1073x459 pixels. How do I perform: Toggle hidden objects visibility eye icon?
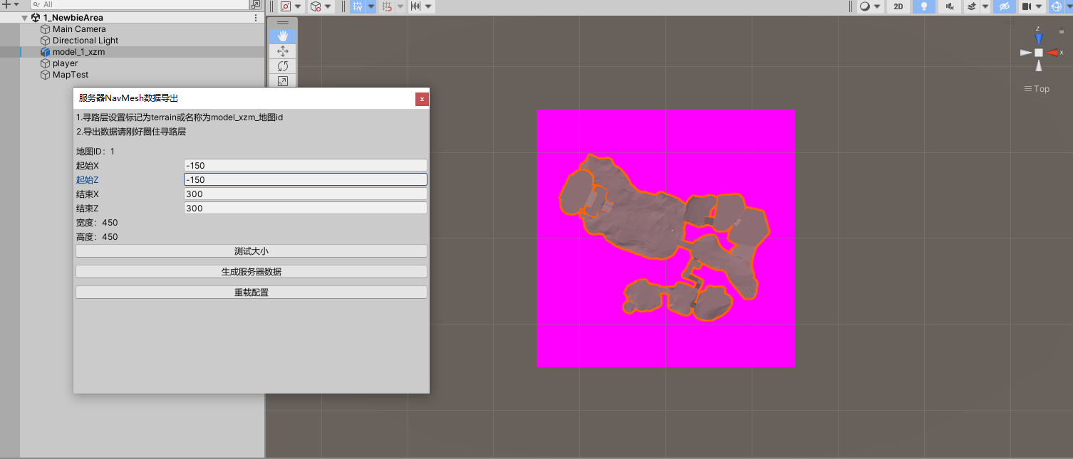pyautogui.click(x=1005, y=6)
